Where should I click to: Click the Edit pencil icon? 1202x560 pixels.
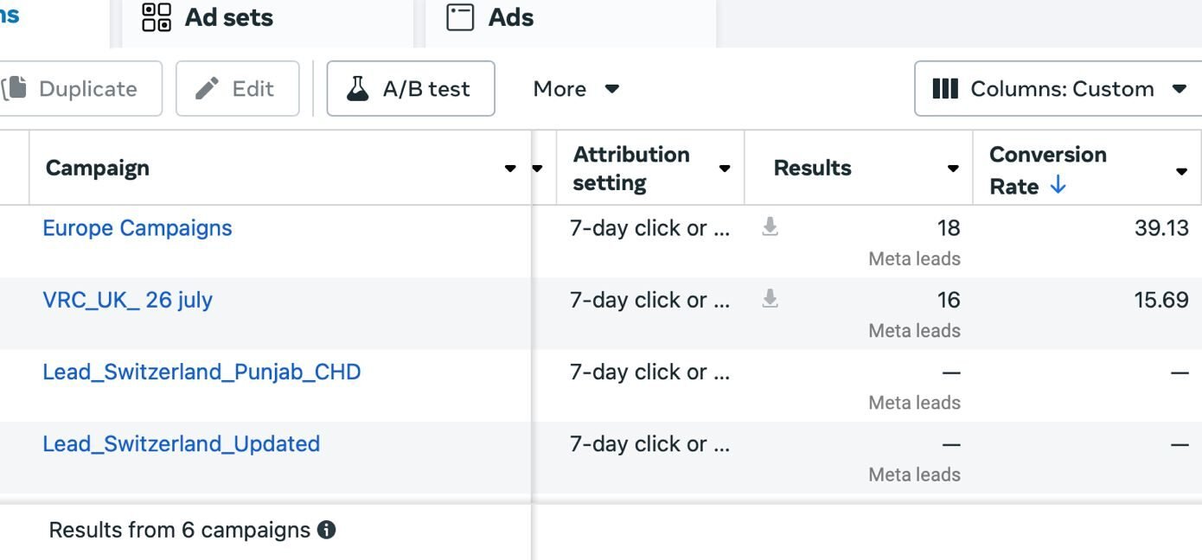[x=208, y=88]
